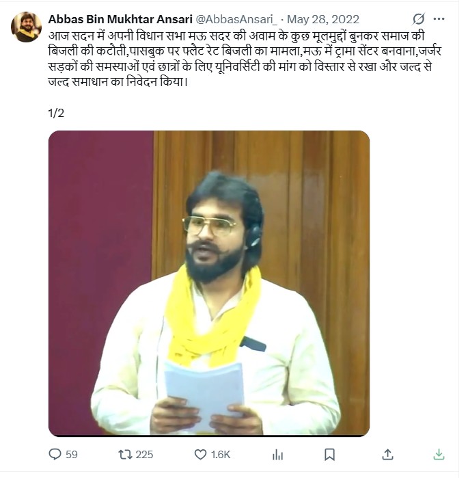The width and height of the screenshot is (468, 478).
Task: Click the share upload arrow icon
Action: point(387,454)
